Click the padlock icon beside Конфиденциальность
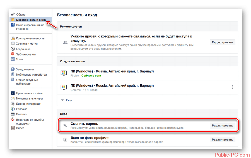This screenshot has height=158, width=251. coord(13,39)
